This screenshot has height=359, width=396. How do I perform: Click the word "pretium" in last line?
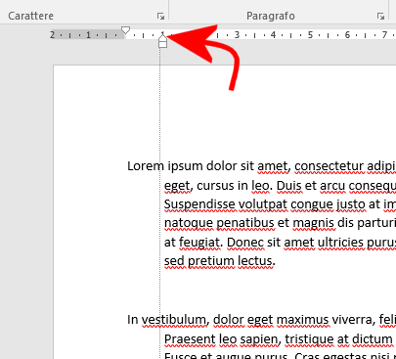coord(211,261)
